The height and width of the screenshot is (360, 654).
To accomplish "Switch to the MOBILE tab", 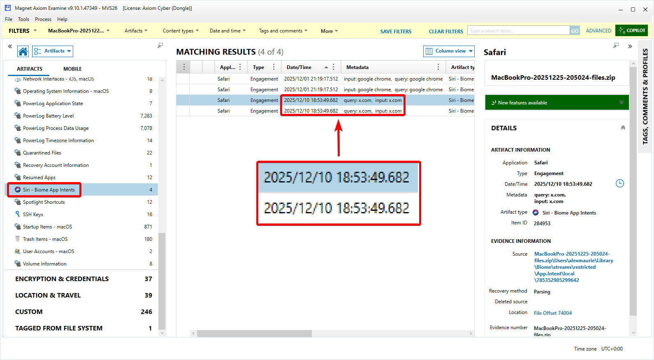I will tap(72, 69).
